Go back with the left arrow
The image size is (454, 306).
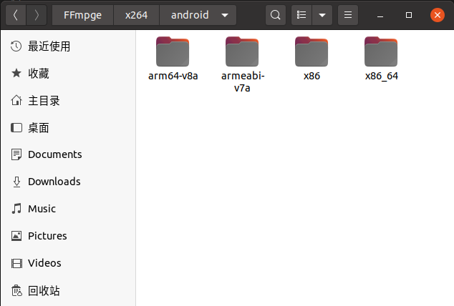(16, 14)
